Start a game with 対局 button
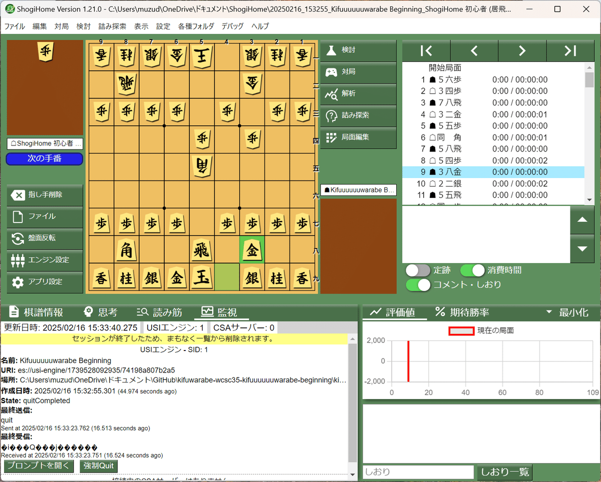 coord(358,72)
